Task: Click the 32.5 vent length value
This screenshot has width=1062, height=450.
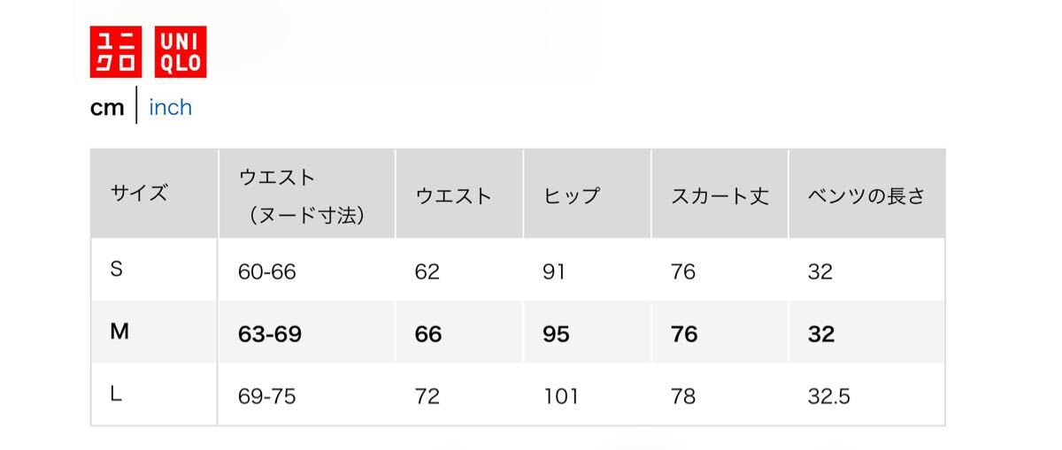Action: point(828,397)
